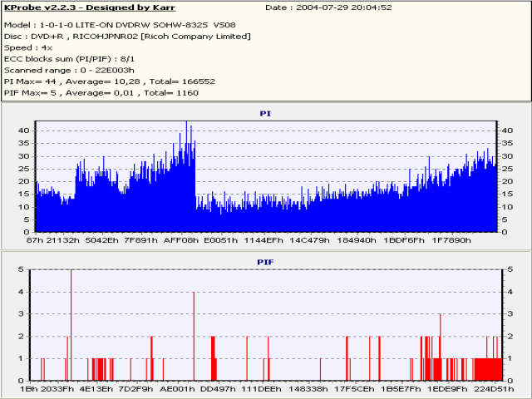Screen dimensions: 532x399
Task: Select PIF axis label "224D51h"
Action: (x=494, y=389)
